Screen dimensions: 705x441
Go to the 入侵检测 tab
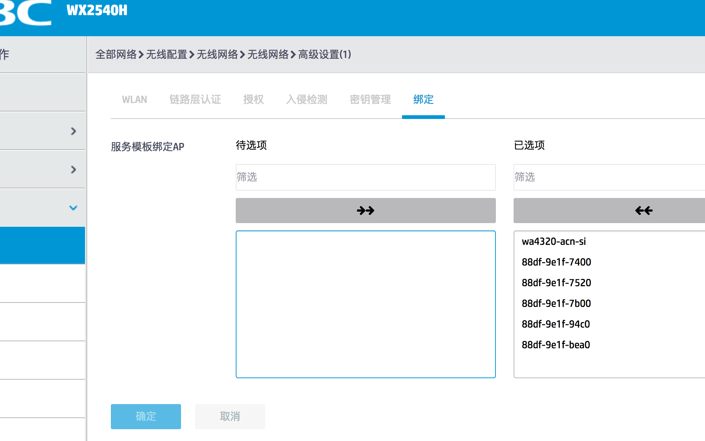click(307, 99)
